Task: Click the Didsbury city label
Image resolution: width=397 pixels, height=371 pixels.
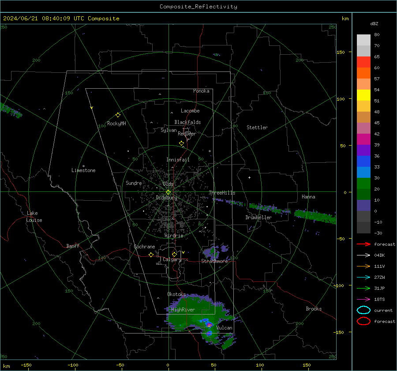Action: (x=166, y=198)
